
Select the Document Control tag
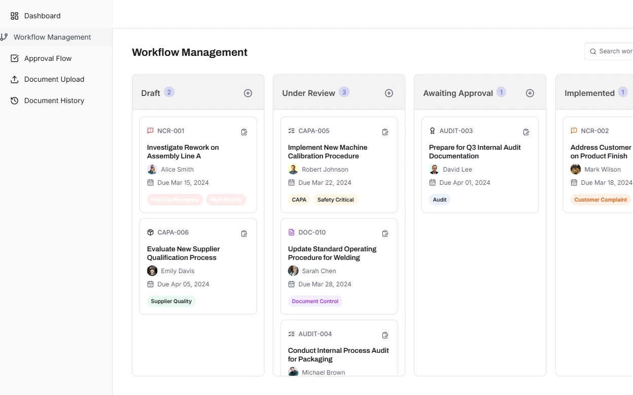click(x=315, y=301)
